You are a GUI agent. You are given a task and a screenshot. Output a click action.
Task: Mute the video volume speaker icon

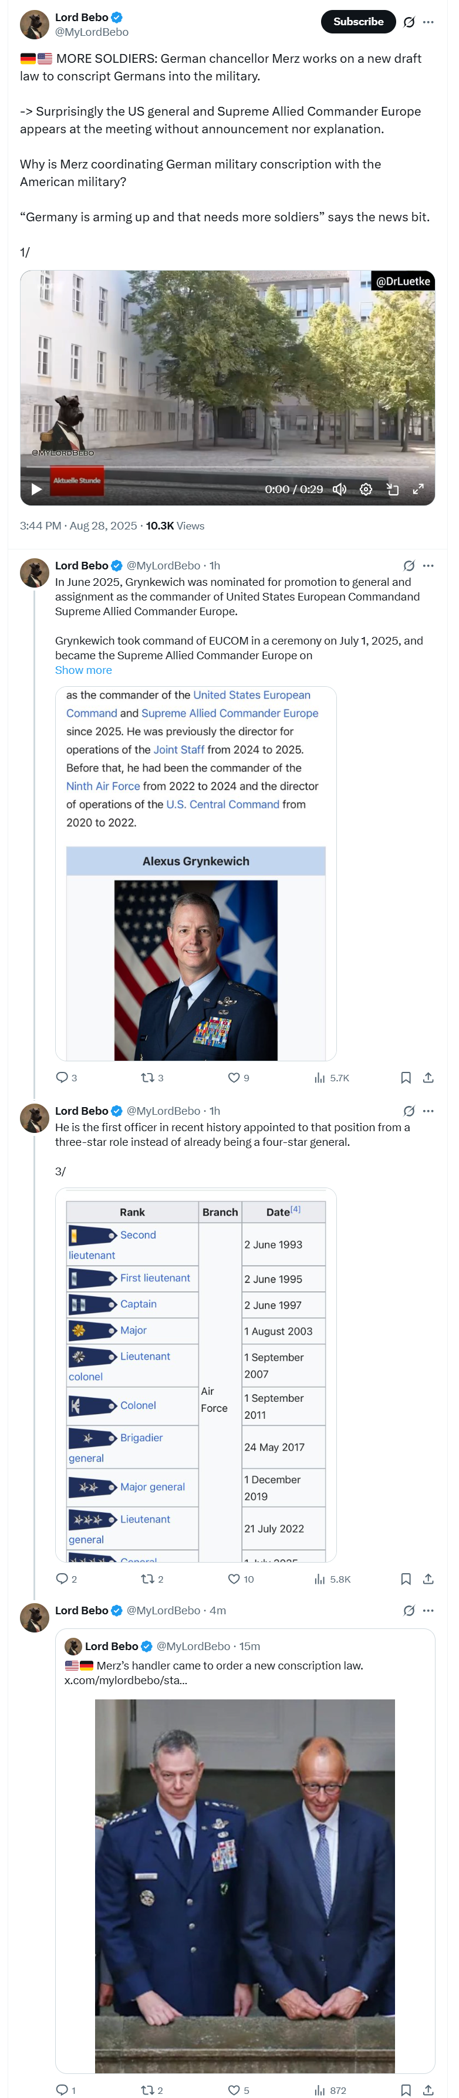[339, 488]
